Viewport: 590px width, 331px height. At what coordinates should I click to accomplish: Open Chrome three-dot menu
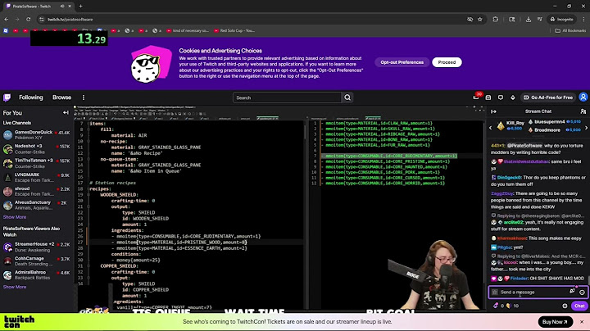pyautogui.click(x=583, y=19)
